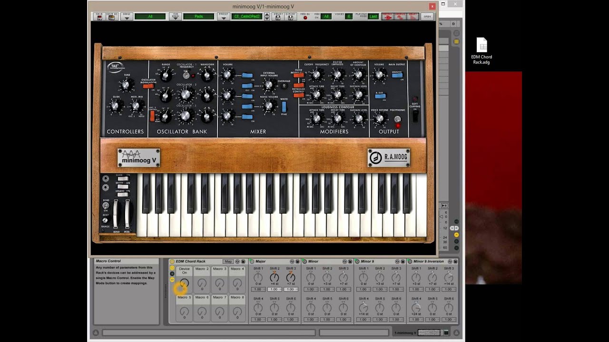609x342 pixels.
Task: Click the Save preset disk icon
Action: (x=99, y=17)
